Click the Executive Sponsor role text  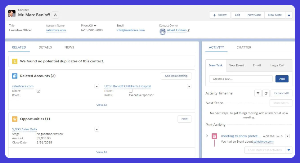pyautogui.click(x=141, y=95)
